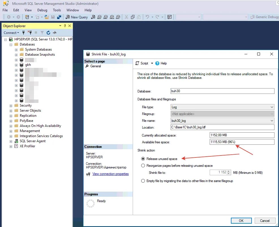Click the Activity Monitor icon in toolbar
The width and height of the screenshot is (279, 227).
tap(169, 17)
